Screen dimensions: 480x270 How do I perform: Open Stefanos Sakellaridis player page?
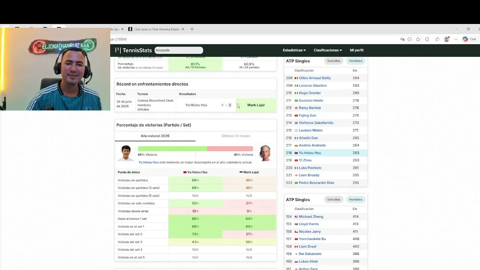point(316,123)
